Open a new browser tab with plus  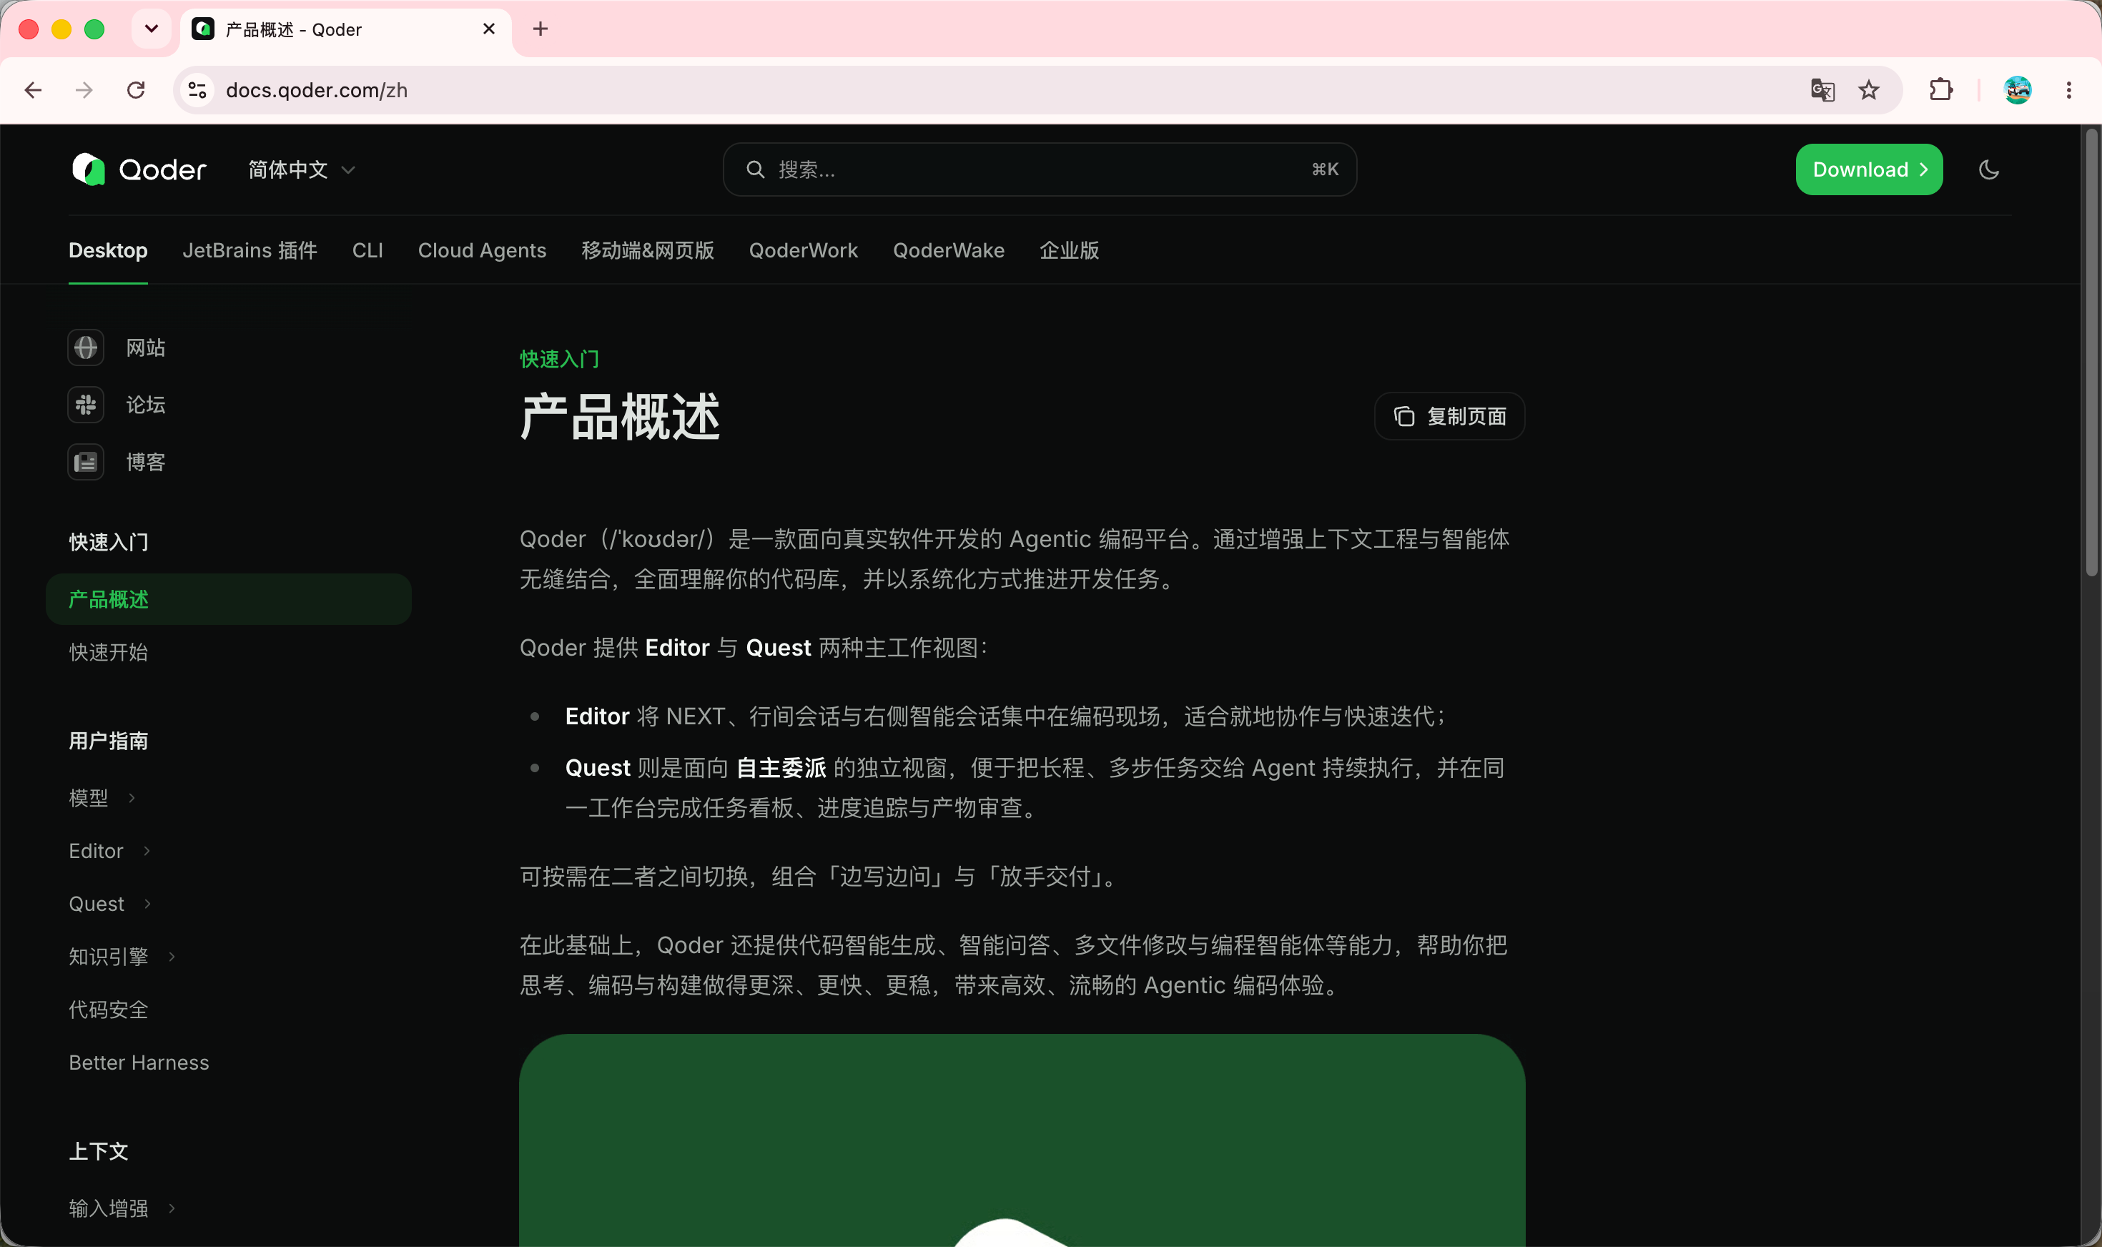(541, 29)
